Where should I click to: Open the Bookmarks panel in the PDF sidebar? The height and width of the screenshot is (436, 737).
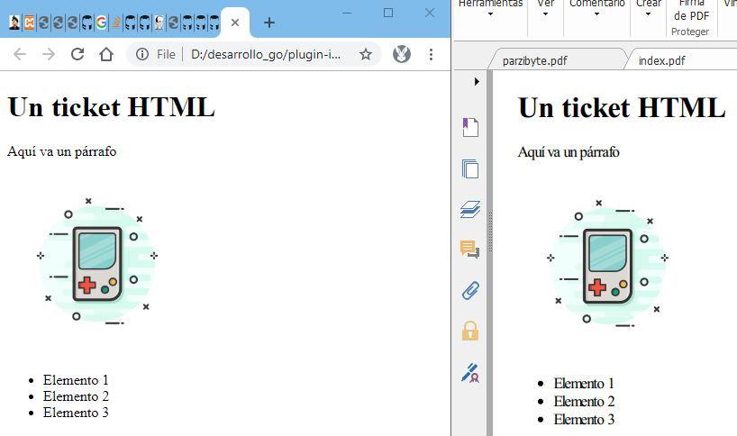(x=470, y=127)
